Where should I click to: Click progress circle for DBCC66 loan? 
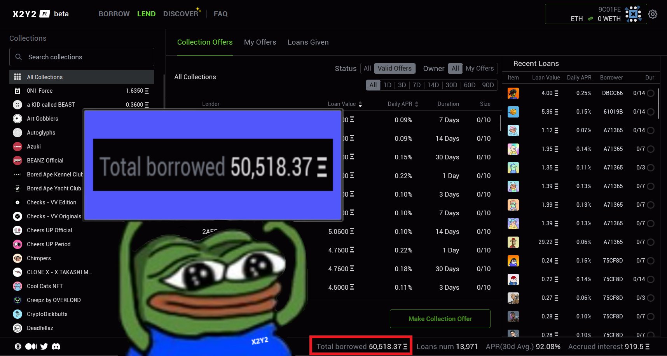click(x=651, y=93)
